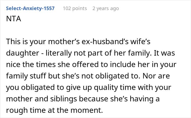
Task: Click the 102 points score
Action: click(75, 8)
